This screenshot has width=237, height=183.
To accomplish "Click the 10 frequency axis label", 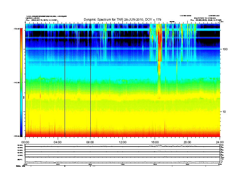I will point(224,112).
